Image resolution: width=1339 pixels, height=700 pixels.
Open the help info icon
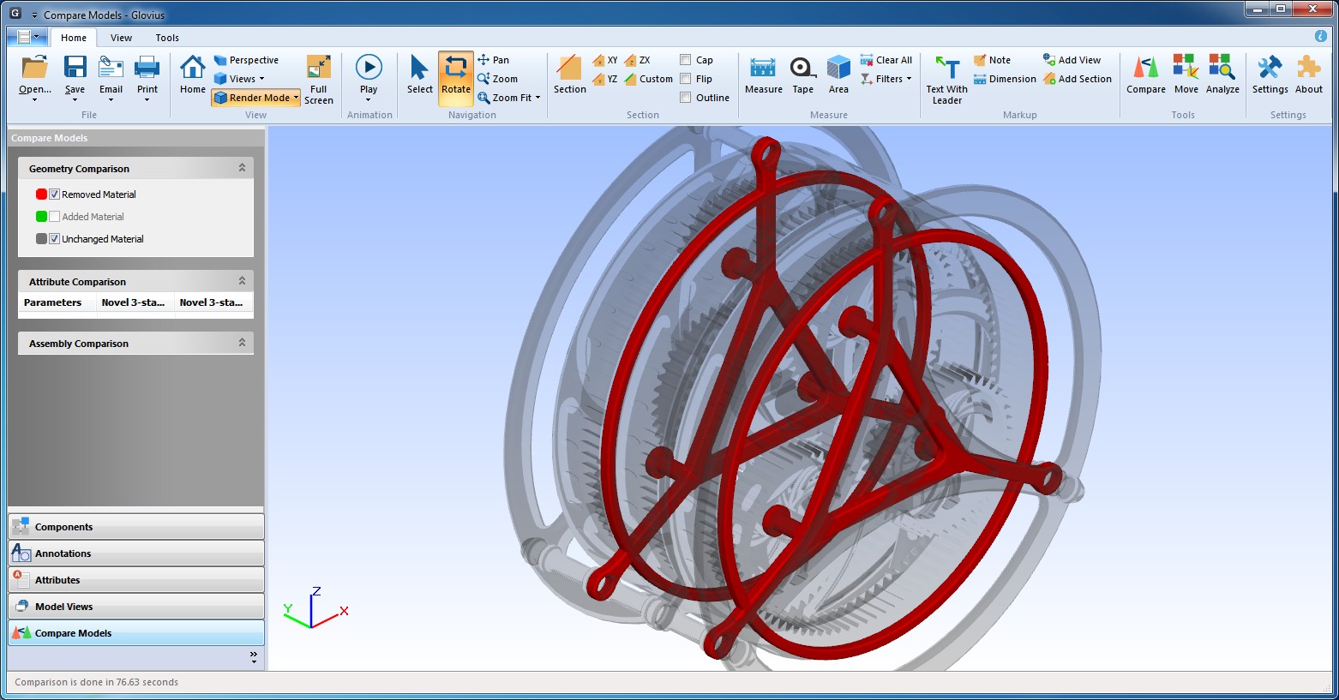1321,36
